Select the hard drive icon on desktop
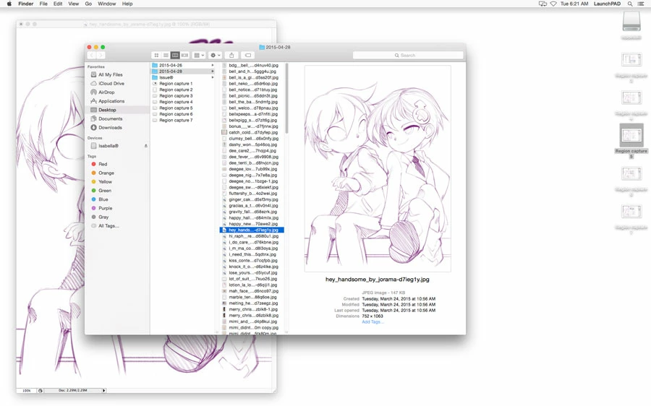The width and height of the screenshot is (651, 406). [631, 21]
